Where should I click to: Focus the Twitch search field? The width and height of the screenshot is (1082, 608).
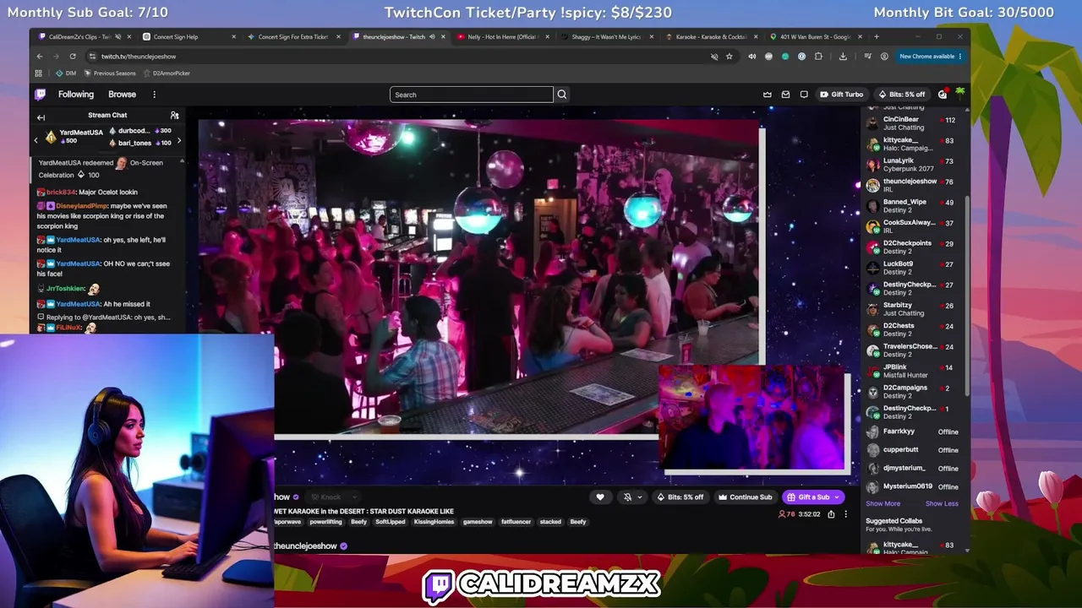tap(472, 95)
